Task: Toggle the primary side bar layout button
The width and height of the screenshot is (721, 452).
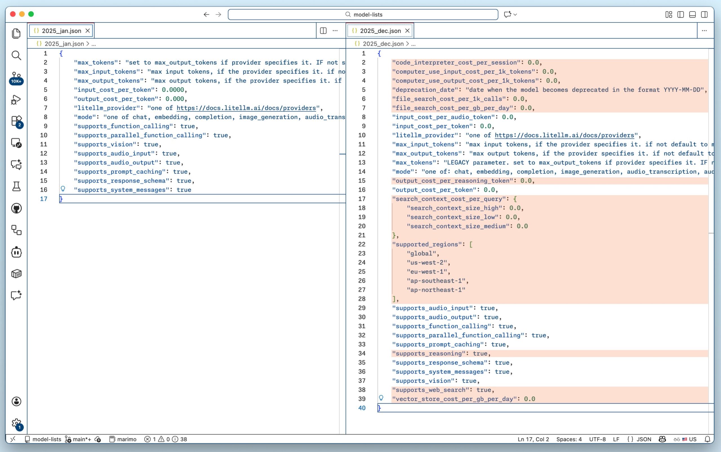Action: click(x=680, y=14)
